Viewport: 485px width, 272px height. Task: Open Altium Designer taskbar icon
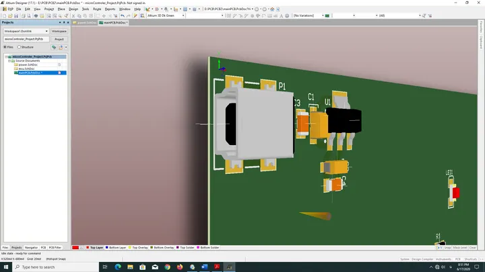pyautogui.click(x=229, y=267)
